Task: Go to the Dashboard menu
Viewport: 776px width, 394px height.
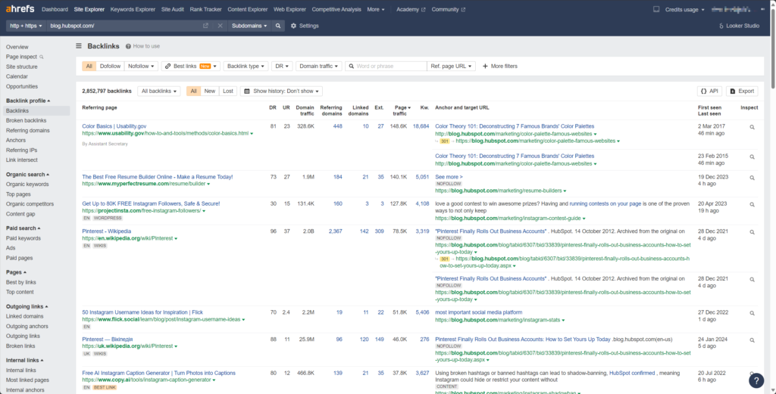Action: (55, 9)
